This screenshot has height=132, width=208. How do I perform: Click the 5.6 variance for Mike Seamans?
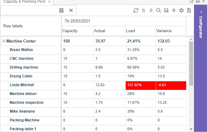click(171, 112)
